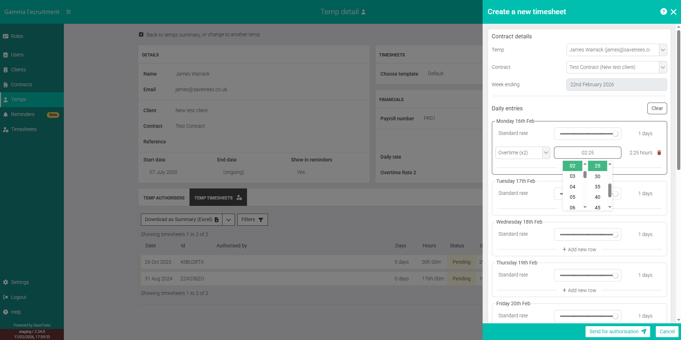The image size is (681, 340).
Task: Collapse the sidebar with the hamburger icon
Action: click(68, 11)
